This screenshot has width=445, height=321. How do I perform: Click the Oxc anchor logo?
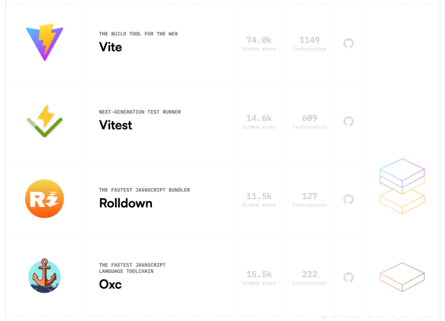44,276
